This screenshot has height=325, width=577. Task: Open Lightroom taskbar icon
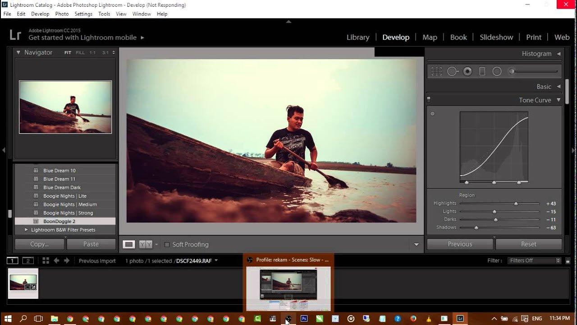coord(460,319)
